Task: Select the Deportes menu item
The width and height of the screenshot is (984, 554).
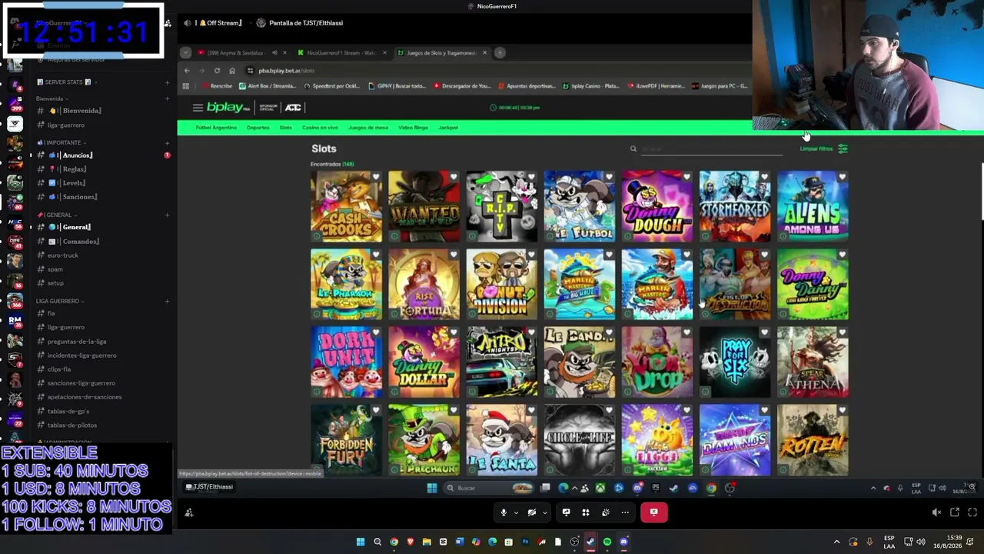Action: (x=258, y=128)
